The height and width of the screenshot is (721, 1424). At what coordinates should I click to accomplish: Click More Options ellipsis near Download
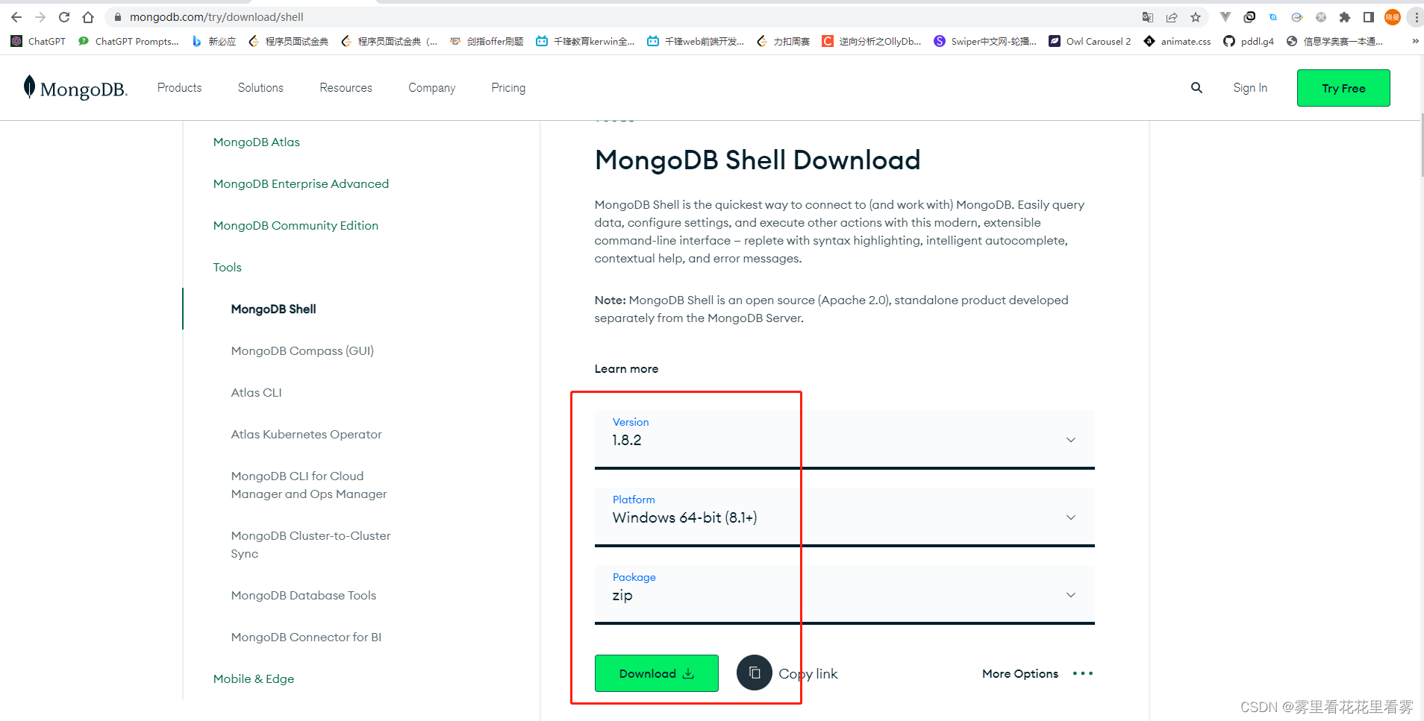[1082, 673]
